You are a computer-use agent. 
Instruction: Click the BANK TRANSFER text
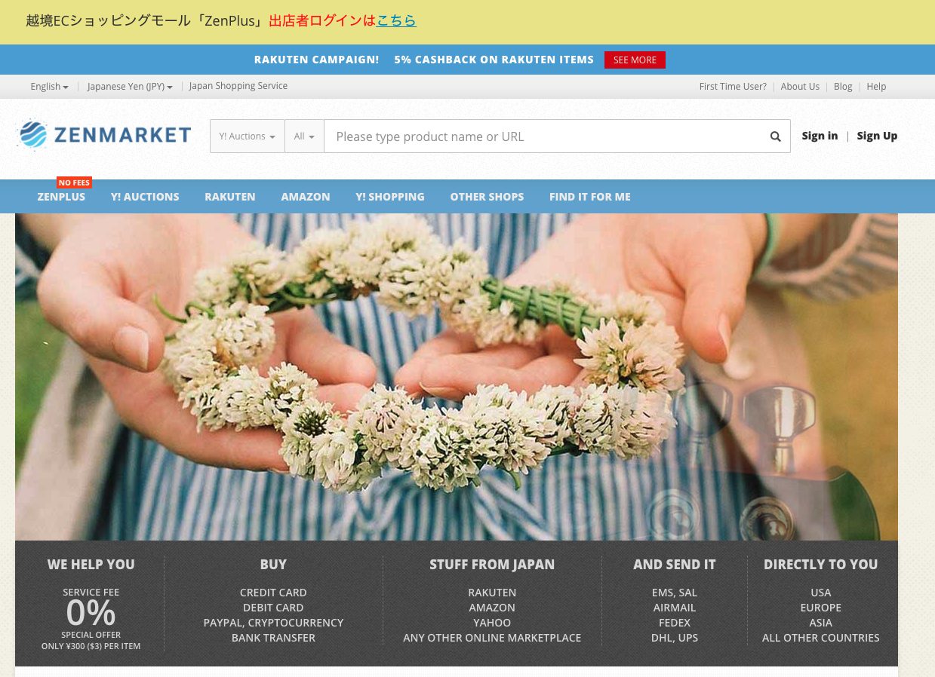[273, 638]
